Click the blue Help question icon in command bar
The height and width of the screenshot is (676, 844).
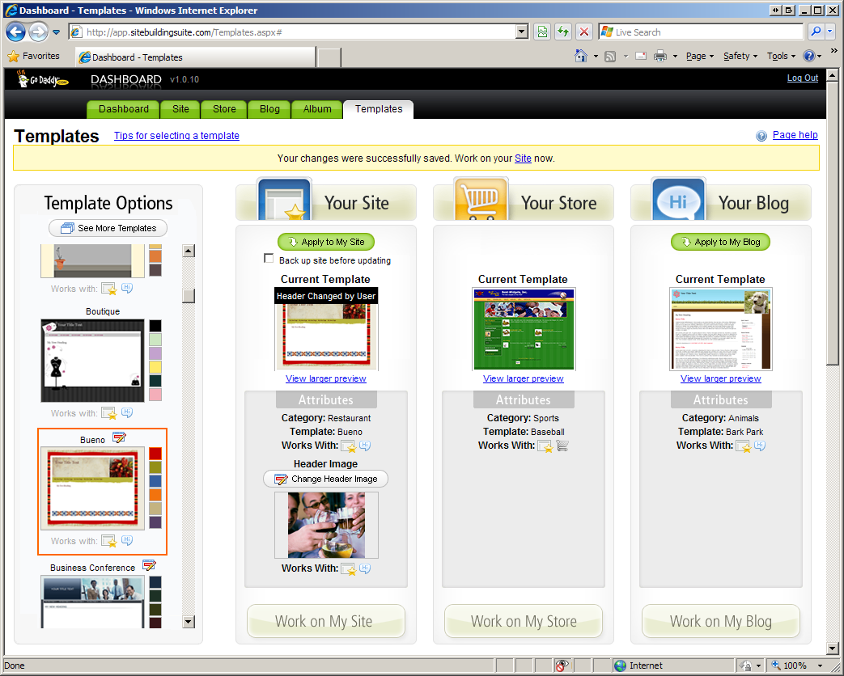pos(808,56)
